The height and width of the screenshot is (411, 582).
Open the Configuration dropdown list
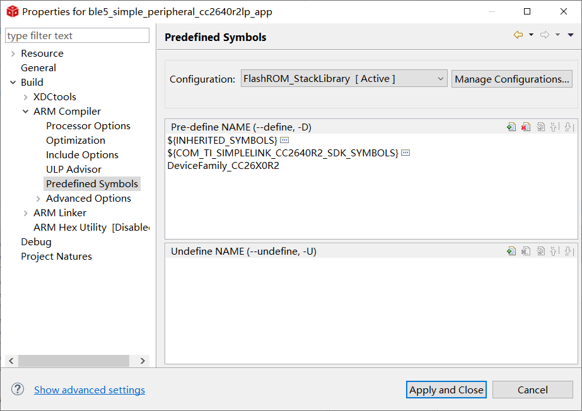(440, 79)
